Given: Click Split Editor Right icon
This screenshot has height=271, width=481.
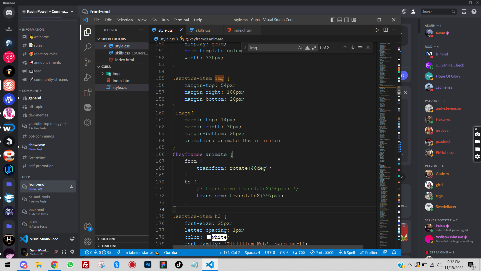Looking at the screenshot, I should pos(386,30).
